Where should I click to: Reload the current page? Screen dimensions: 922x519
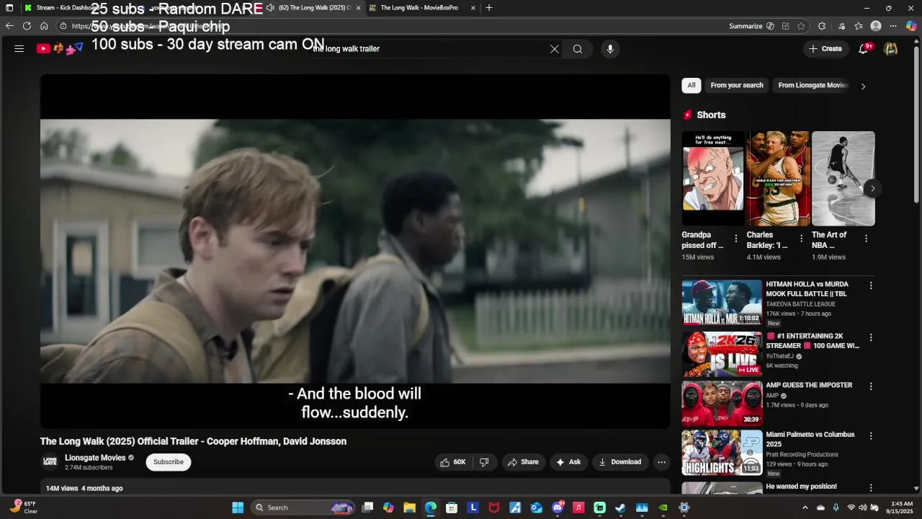27,26
